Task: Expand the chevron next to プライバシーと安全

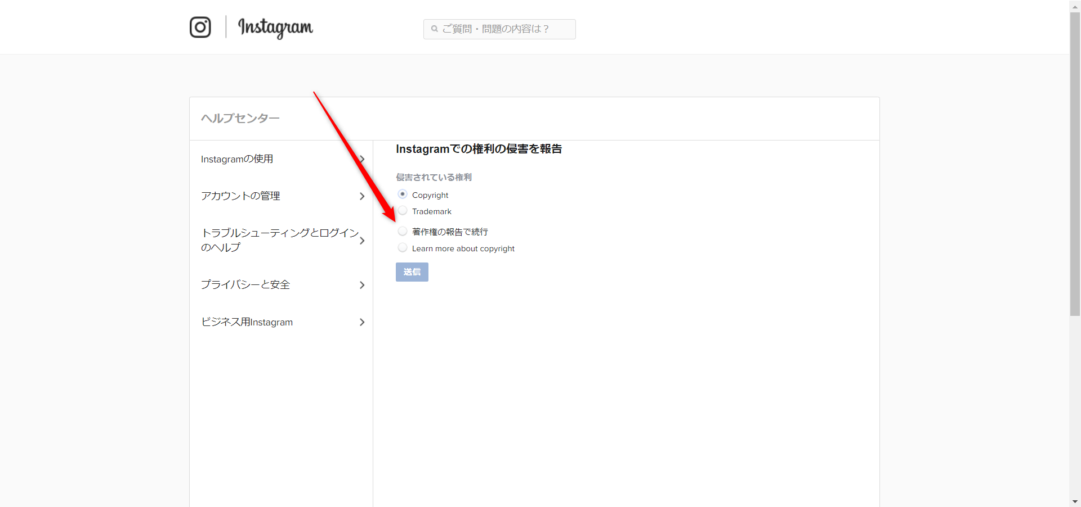Action: tap(362, 285)
